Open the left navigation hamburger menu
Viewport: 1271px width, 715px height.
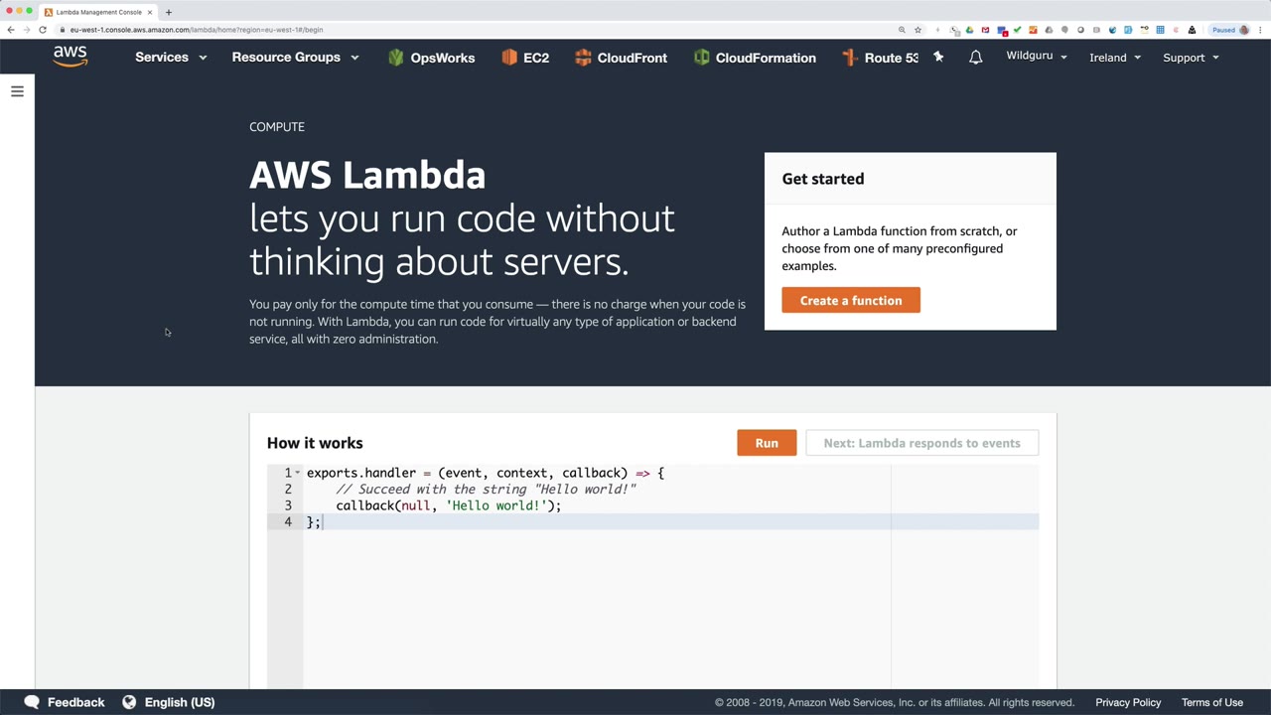17,91
